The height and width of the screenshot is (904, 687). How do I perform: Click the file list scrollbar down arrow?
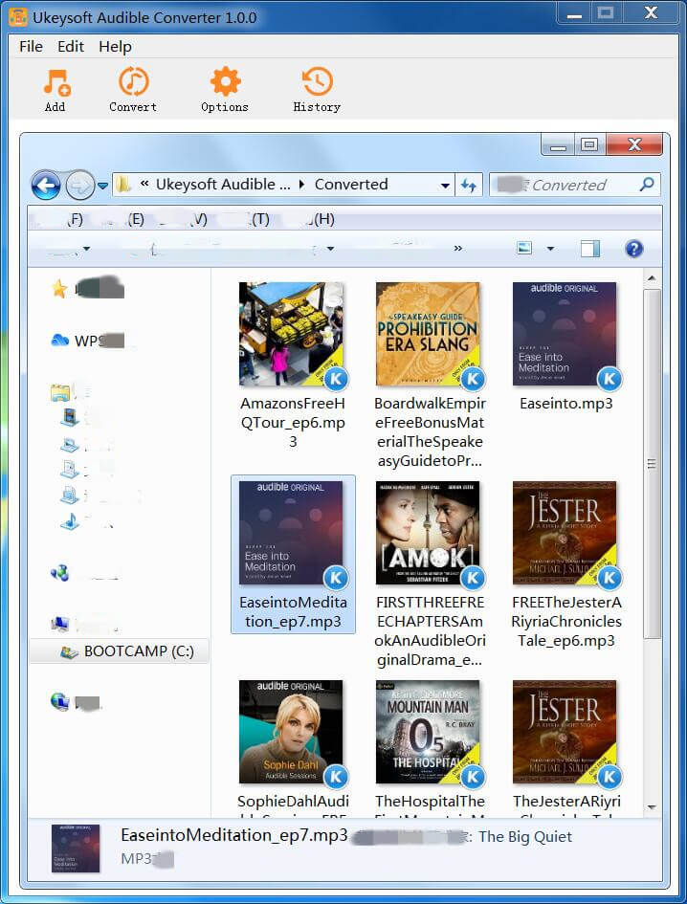pyautogui.click(x=652, y=807)
